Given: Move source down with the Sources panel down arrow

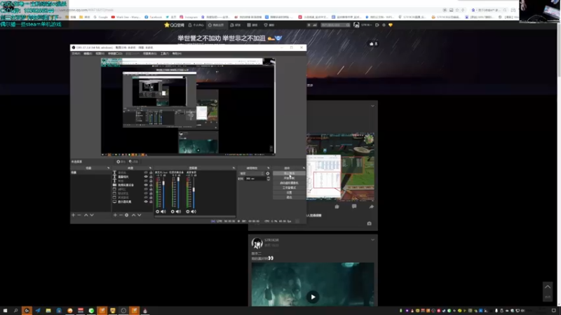Looking at the screenshot, I should click(x=140, y=215).
